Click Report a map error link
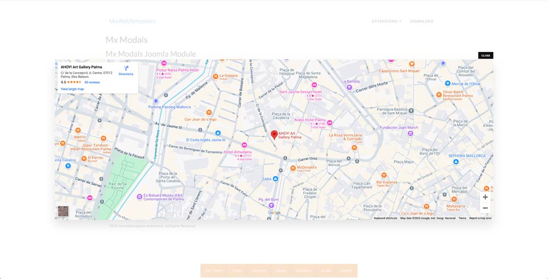Image resolution: width=548 pixels, height=279 pixels. (x=480, y=218)
